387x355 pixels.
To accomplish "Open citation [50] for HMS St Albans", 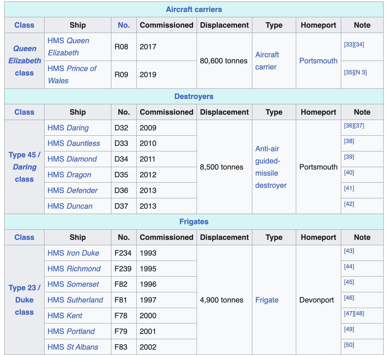I will click(x=349, y=345).
